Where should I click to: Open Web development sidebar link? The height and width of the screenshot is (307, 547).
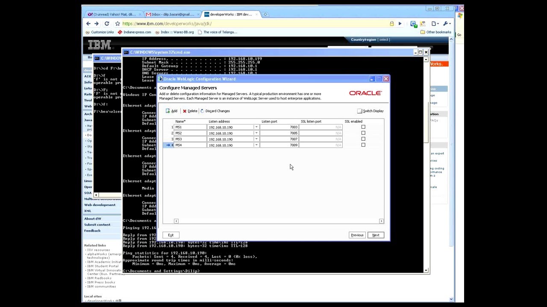coord(100,205)
